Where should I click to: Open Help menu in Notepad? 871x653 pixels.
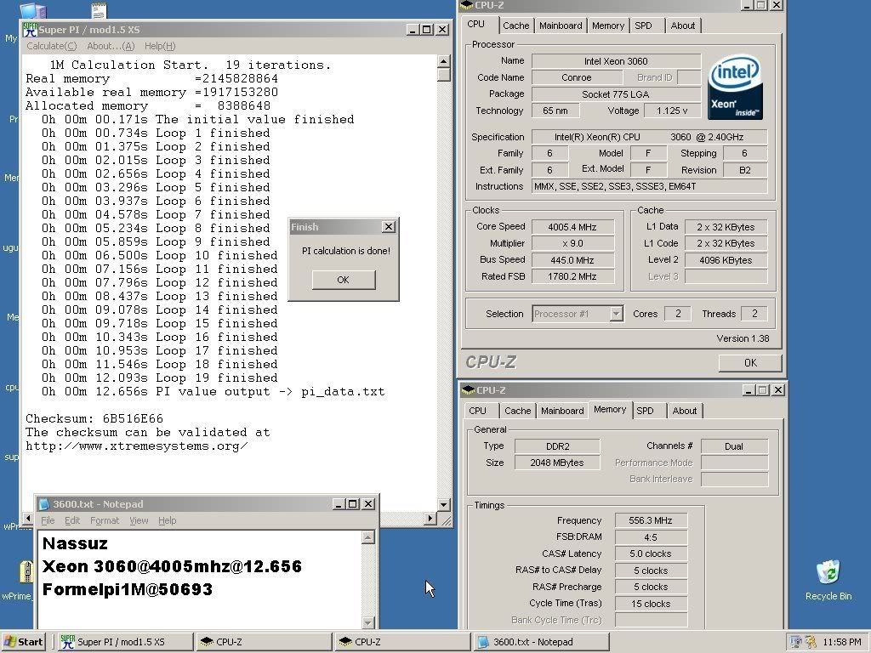[168, 520]
